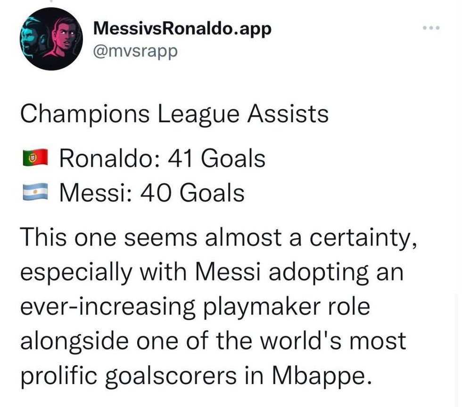The height and width of the screenshot is (407, 462).
Task: Open the three-dot more options menu
Action: [430, 28]
